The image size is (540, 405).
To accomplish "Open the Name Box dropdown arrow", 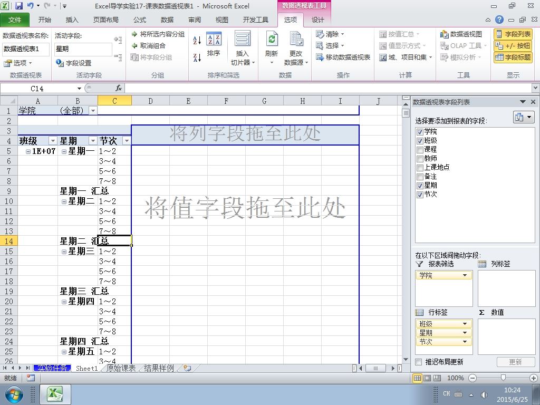I will click(79, 89).
